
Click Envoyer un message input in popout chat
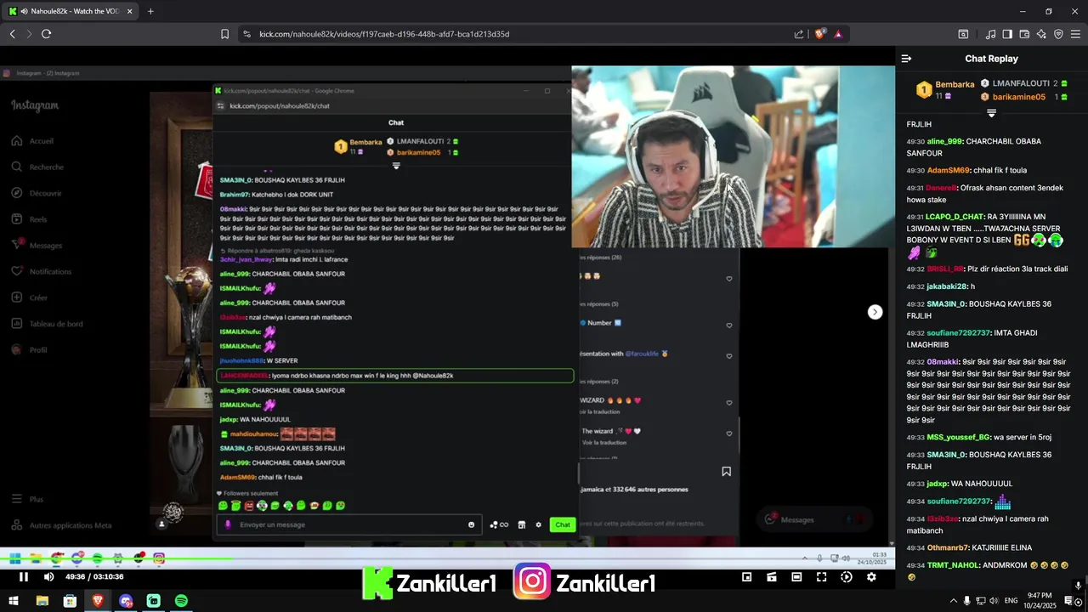click(349, 524)
